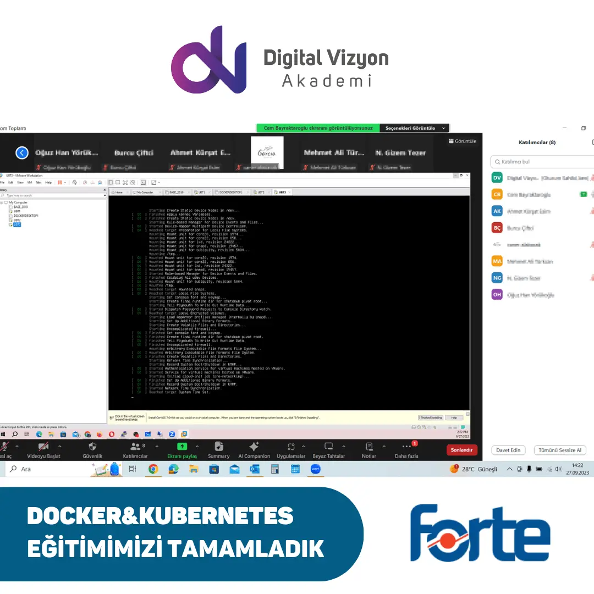Click the Görüntüle view button in Zoom

click(x=463, y=141)
